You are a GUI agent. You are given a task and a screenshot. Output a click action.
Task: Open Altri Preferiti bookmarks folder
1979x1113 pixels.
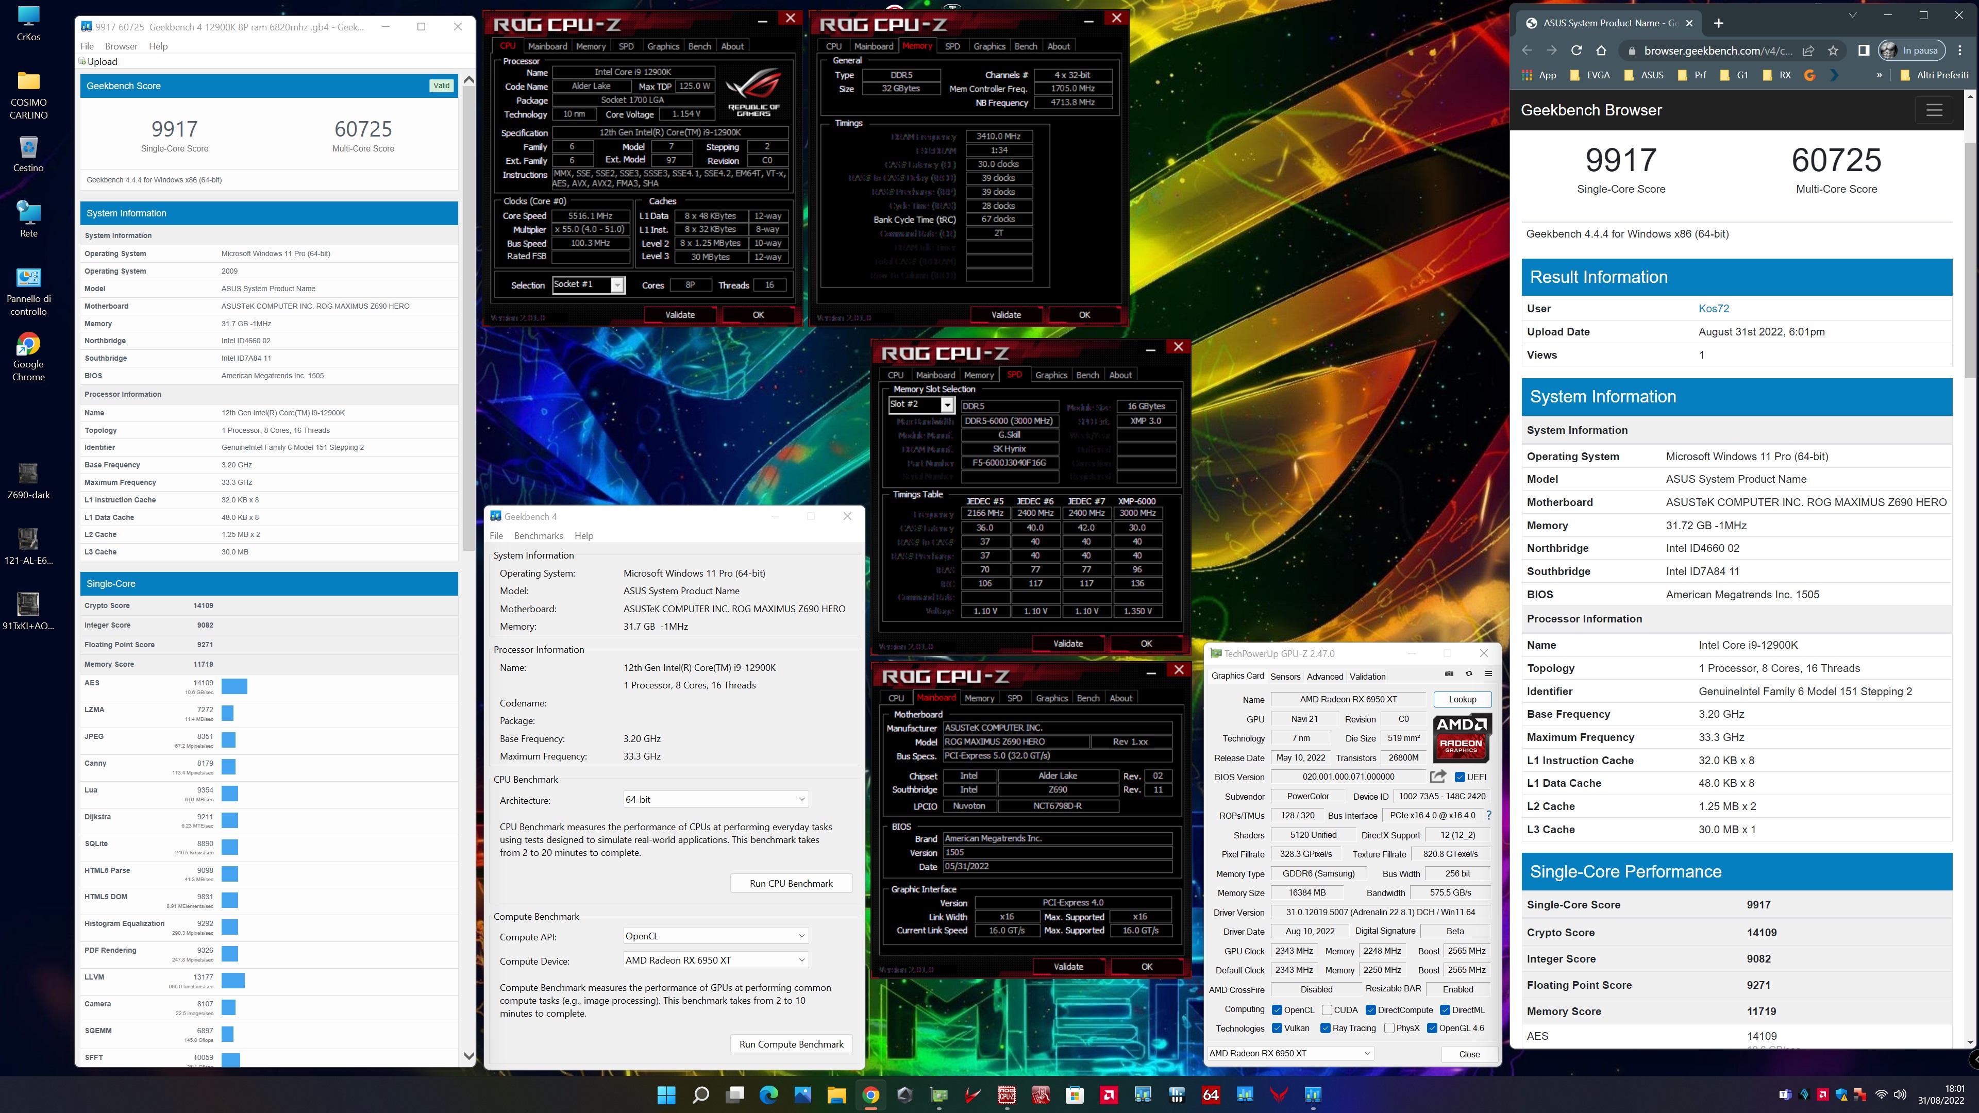[1934, 75]
